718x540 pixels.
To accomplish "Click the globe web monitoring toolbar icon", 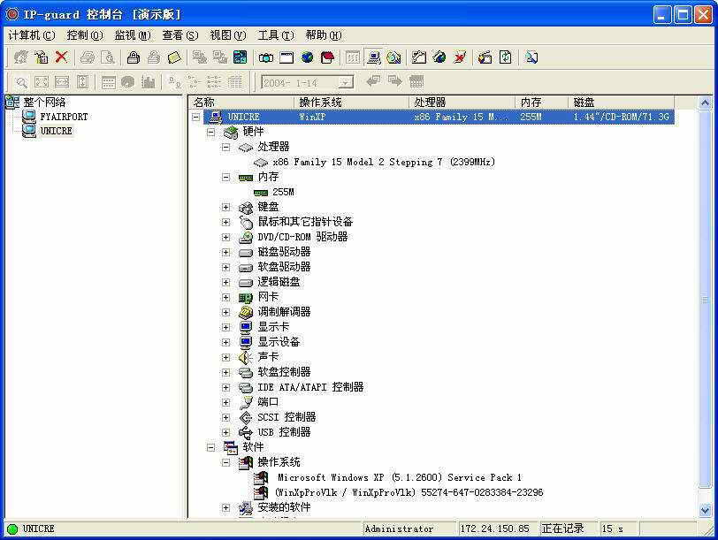I will click(307, 57).
